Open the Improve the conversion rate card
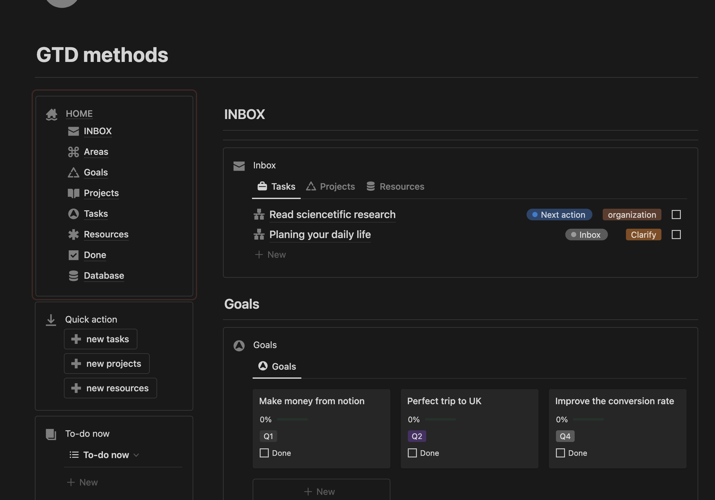 618,428
